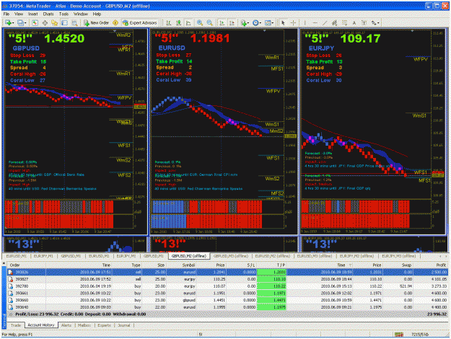Click the close-time column sort arrow
Image resolution: width=451 pixels, height=339 pixels.
350,265
